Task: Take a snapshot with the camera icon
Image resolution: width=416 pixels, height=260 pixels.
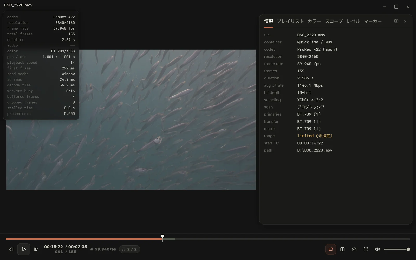Action: tap(354, 249)
